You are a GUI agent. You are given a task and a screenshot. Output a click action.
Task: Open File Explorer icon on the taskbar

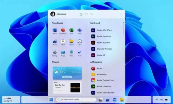coord(122,100)
